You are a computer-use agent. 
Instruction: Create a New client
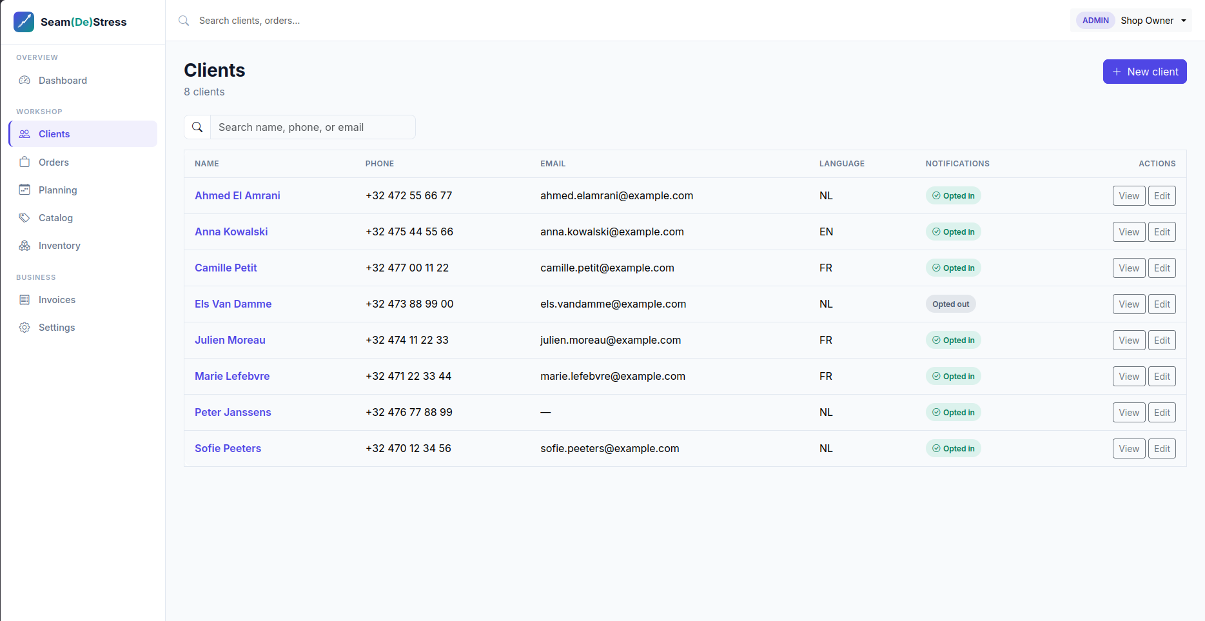tap(1144, 72)
